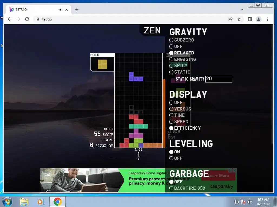This screenshot has width=277, height=207.
Task: View site information padlock icon
Action: (38, 19)
